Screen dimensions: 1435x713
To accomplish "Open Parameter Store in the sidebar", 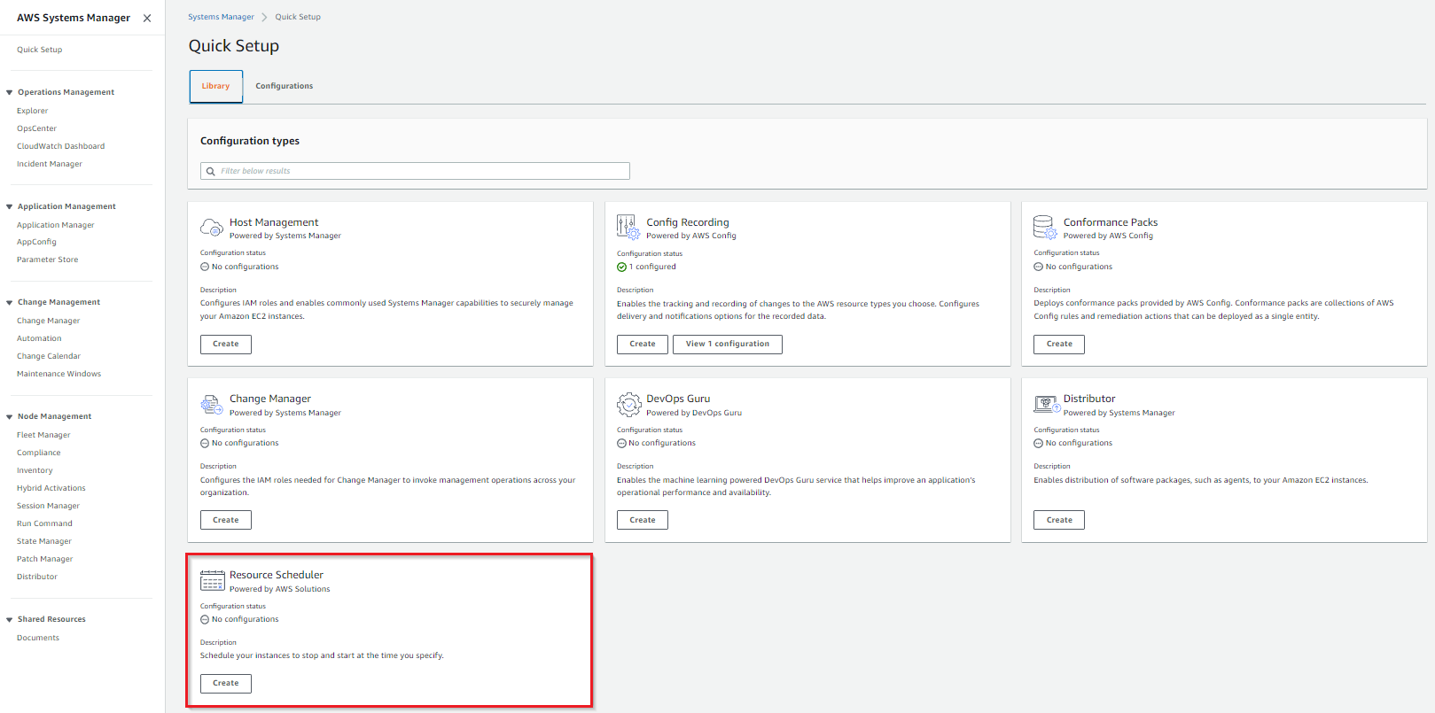I will click(x=48, y=260).
